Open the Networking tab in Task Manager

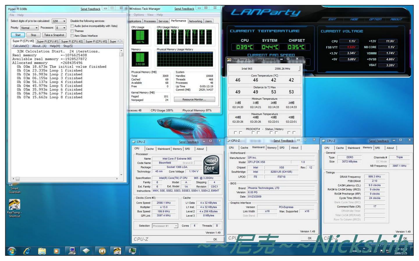click(195, 21)
